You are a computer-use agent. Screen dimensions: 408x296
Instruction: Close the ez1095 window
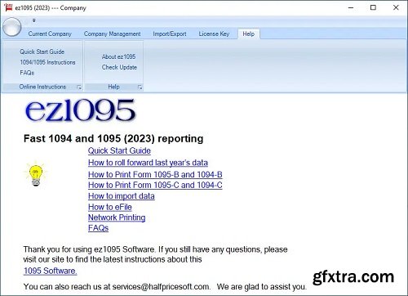pos(396,7)
